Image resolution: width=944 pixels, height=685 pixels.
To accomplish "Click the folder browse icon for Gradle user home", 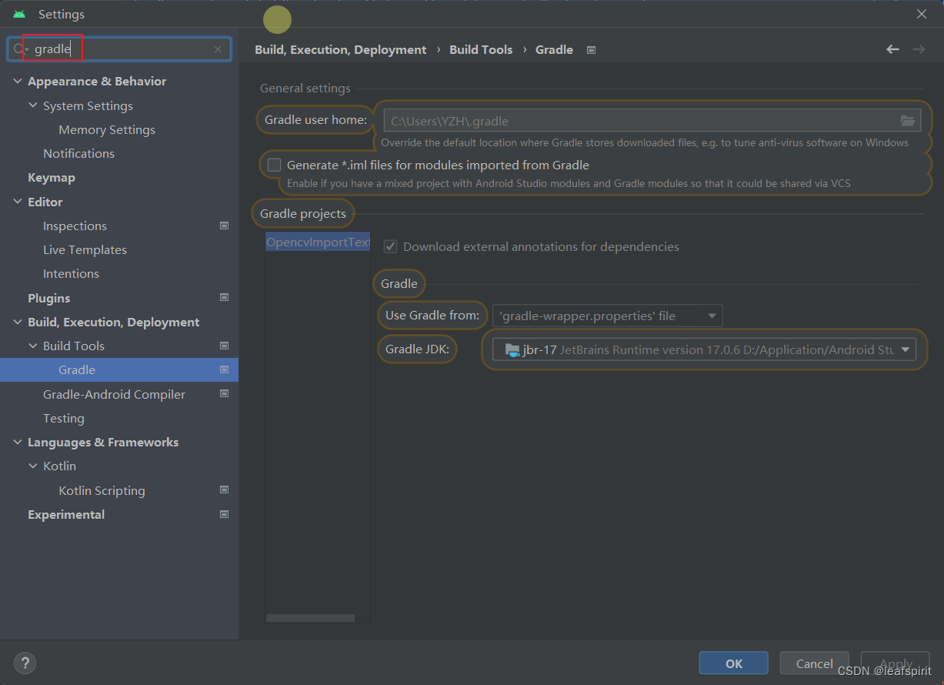I will [x=908, y=120].
